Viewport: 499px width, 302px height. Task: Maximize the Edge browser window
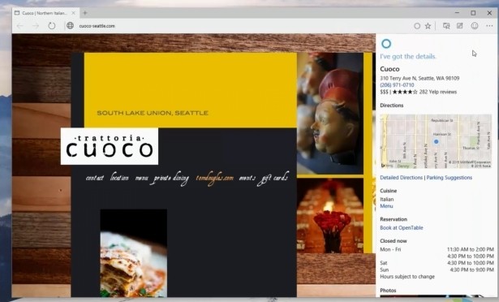pyautogui.click(x=473, y=13)
